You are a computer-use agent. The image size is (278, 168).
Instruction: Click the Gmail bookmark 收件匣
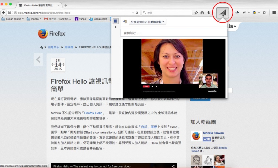click(x=58, y=19)
